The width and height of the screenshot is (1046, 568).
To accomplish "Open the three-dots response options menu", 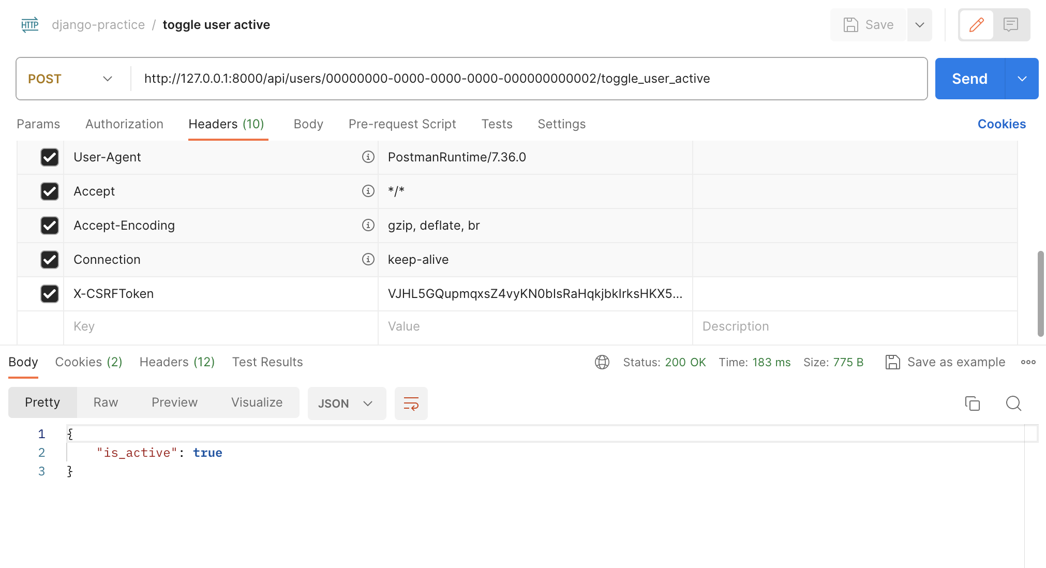I will [1028, 362].
